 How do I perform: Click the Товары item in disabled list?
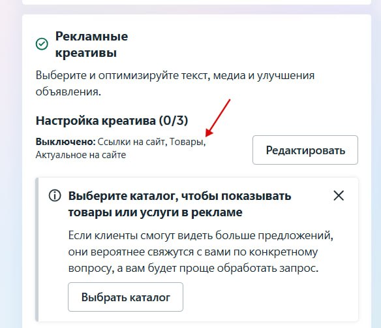click(187, 142)
